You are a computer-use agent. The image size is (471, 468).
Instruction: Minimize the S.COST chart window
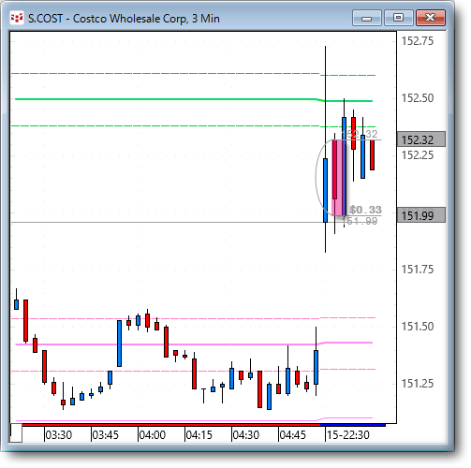click(367, 18)
